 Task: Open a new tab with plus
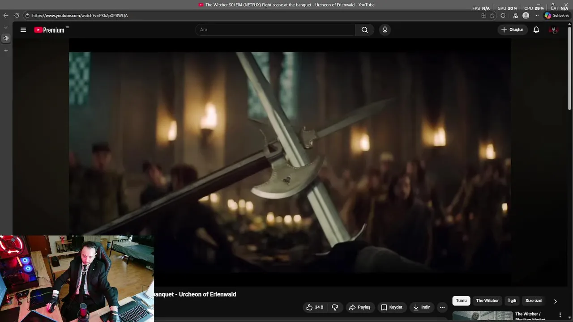pyautogui.click(x=6, y=51)
